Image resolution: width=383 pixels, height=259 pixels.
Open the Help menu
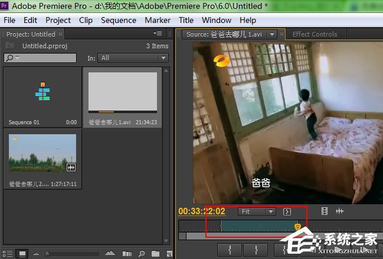pos(248,20)
